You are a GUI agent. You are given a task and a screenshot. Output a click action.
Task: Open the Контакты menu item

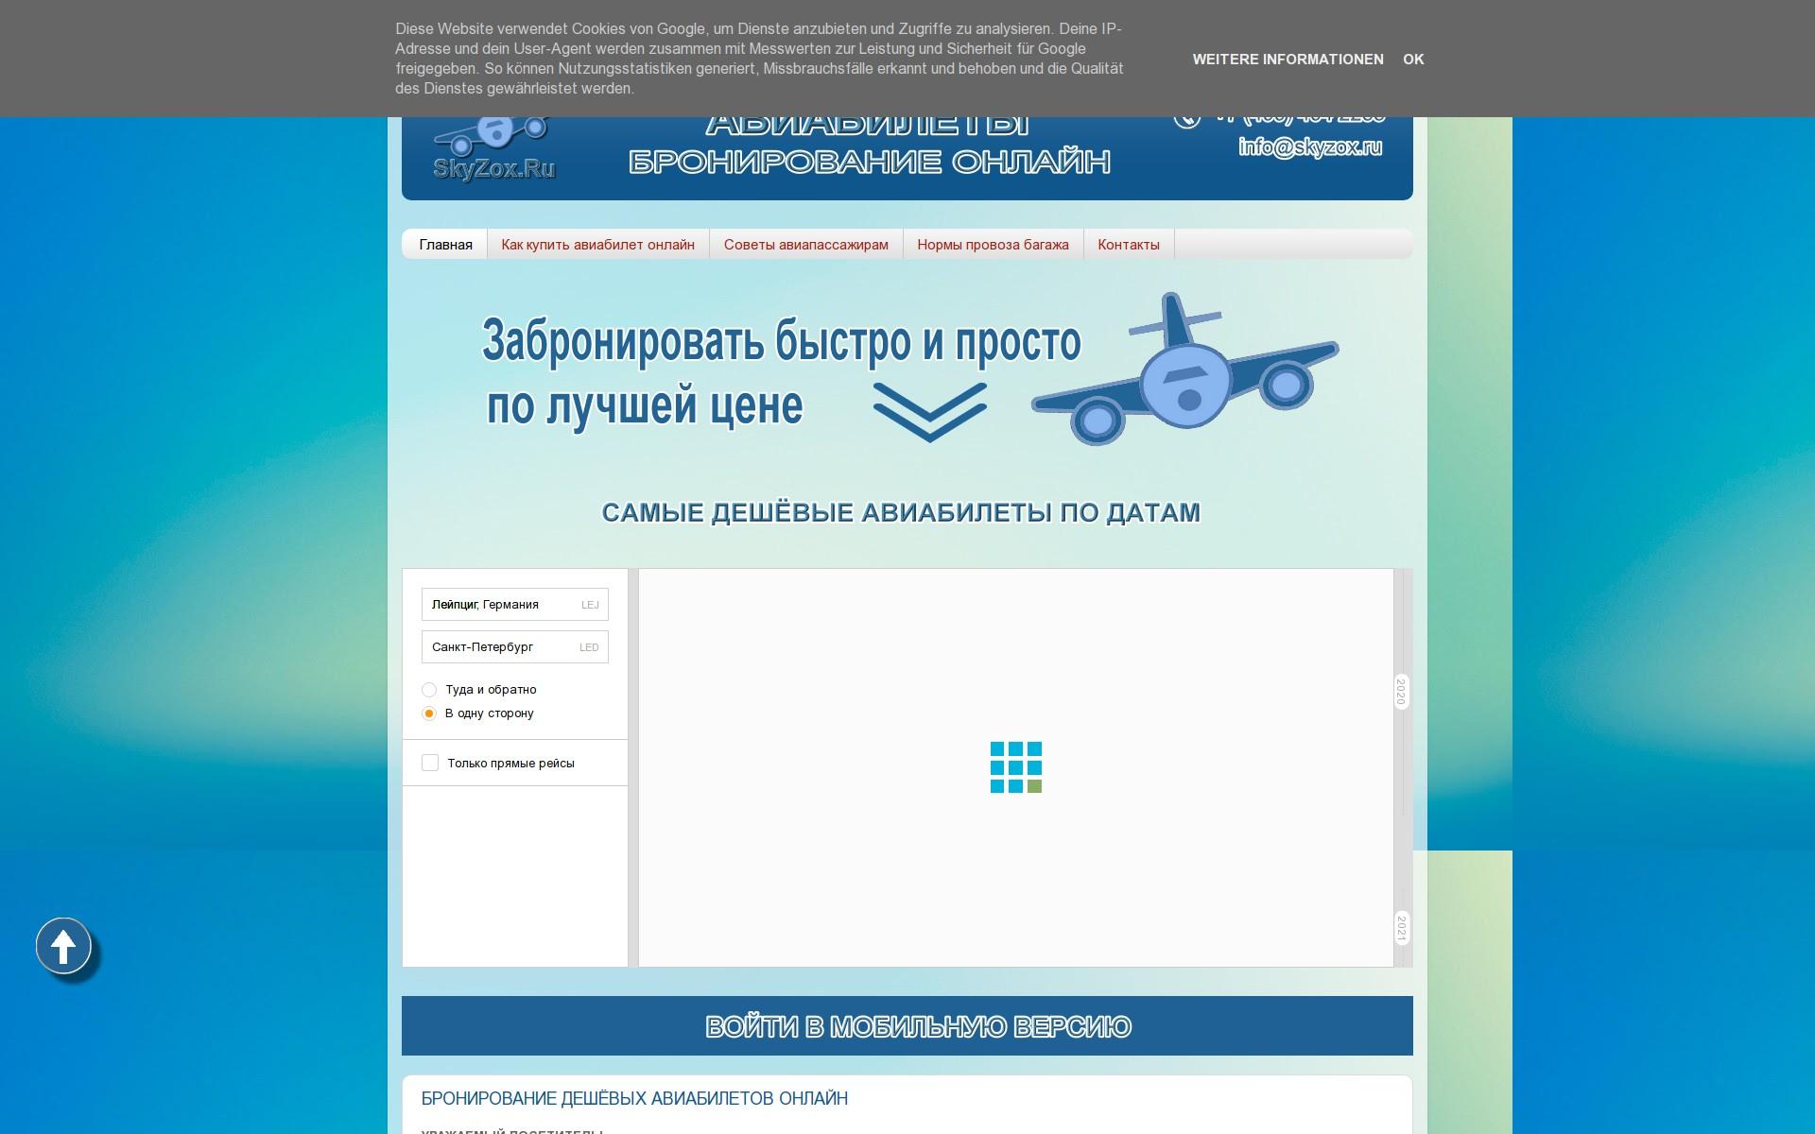[x=1128, y=245]
